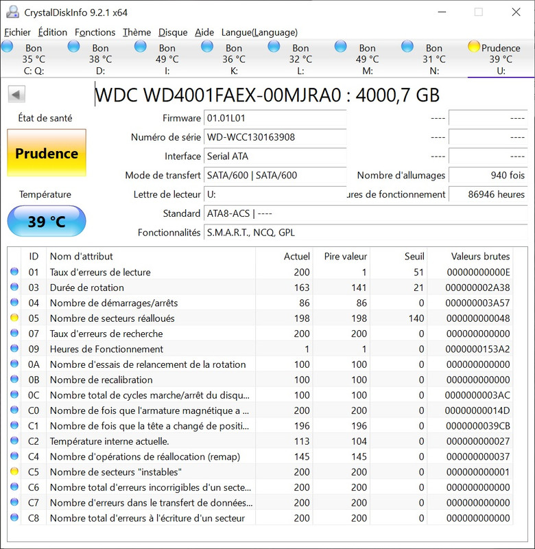This screenshot has width=535, height=549.
Task: Click the WDC WD4001FAEX disk model title
Action: point(267,95)
